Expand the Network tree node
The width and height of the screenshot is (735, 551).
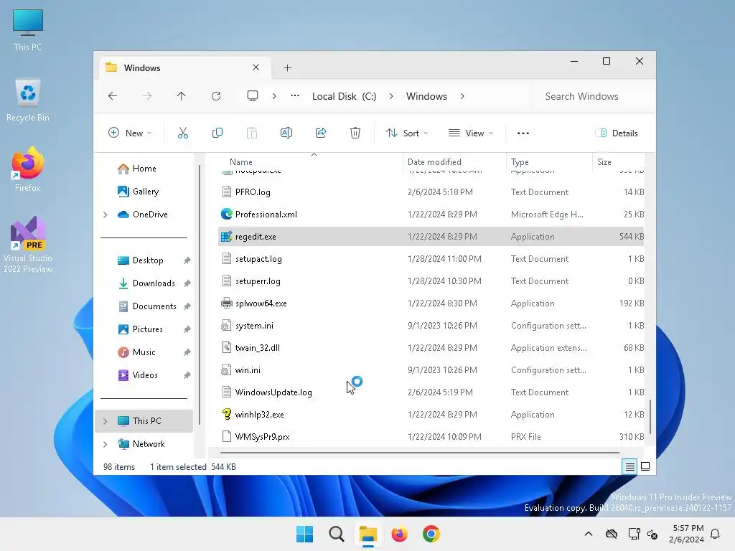[106, 443]
